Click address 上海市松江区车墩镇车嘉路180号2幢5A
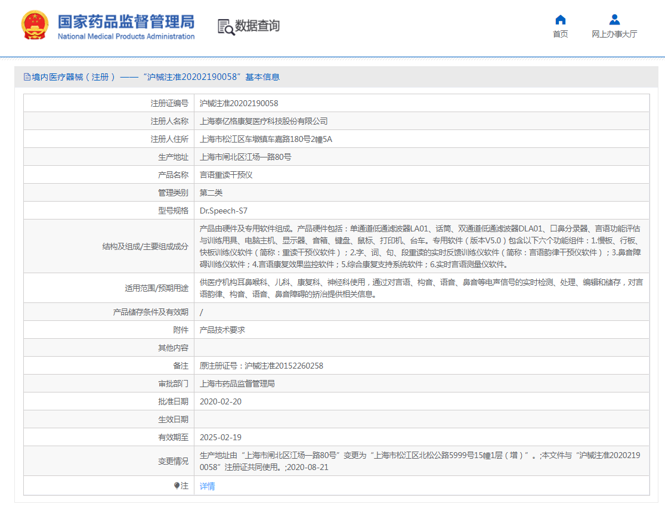Viewport: 665px width, 510px height. [x=266, y=139]
